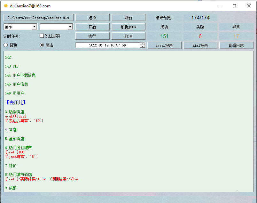Screen dimensions: 257x203
Task: Click log line 6 热门度假城市
Action: tap(18, 148)
